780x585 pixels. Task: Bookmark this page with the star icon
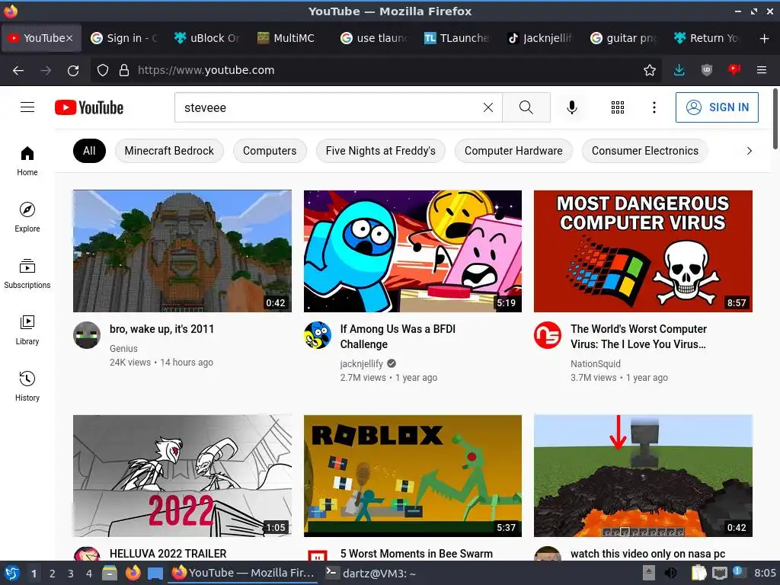click(x=649, y=70)
